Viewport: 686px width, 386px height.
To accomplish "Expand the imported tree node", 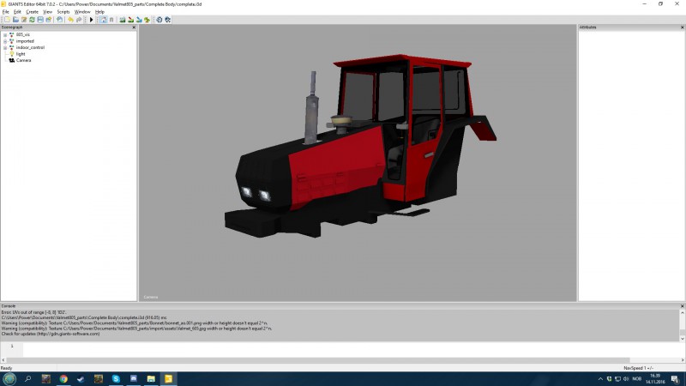I will point(4,40).
